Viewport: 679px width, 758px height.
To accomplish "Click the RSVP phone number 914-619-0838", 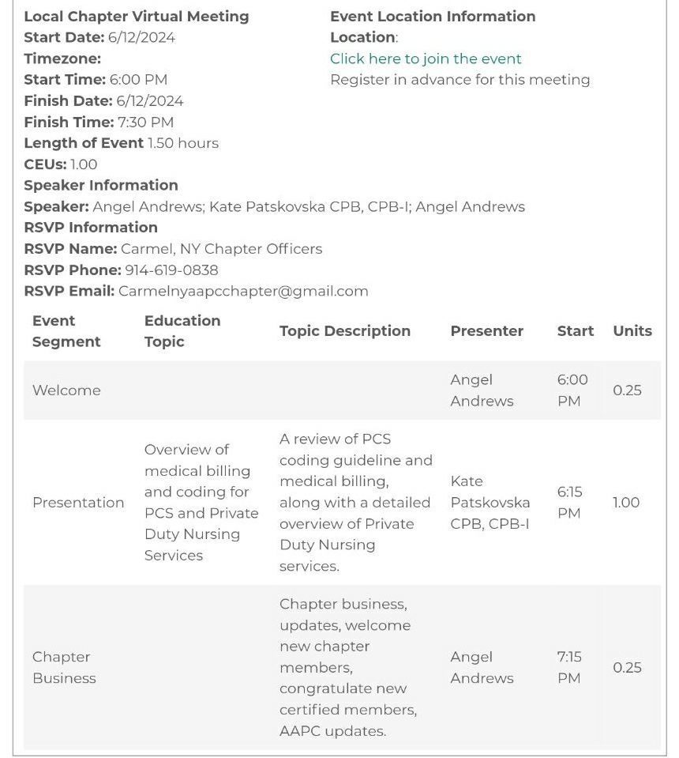I will pyautogui.click(x=171, y=270).
